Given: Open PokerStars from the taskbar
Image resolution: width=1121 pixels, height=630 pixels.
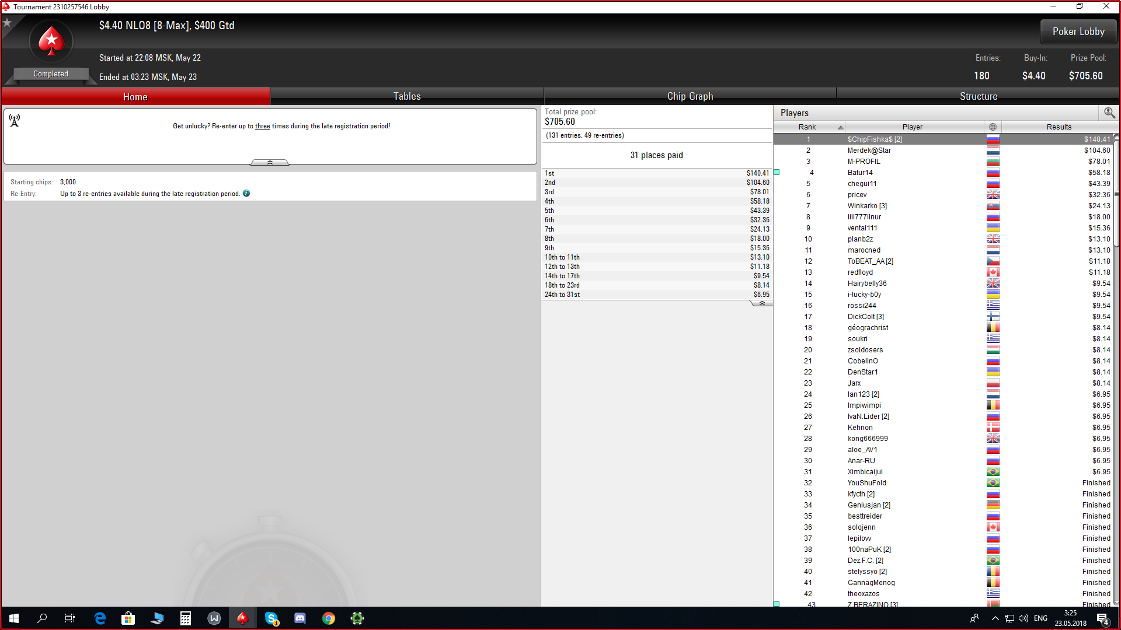Looking at the screenshot, I should coord(242,618).
